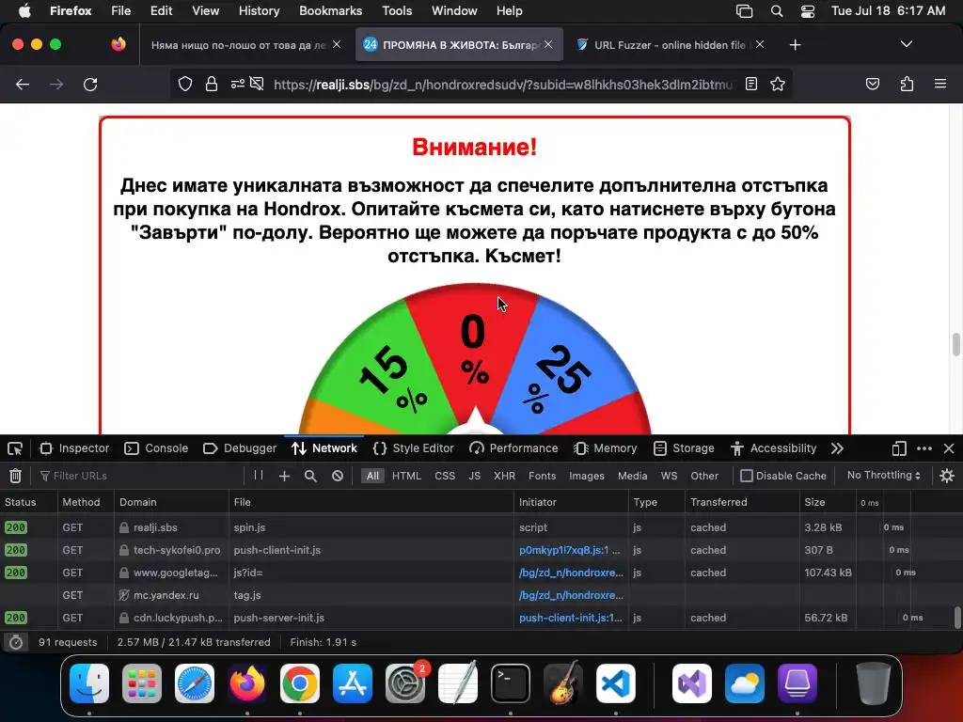Go back using the browser back arrow
The width and height of the screenshot is (963, 722).
(x=23, y=84)
